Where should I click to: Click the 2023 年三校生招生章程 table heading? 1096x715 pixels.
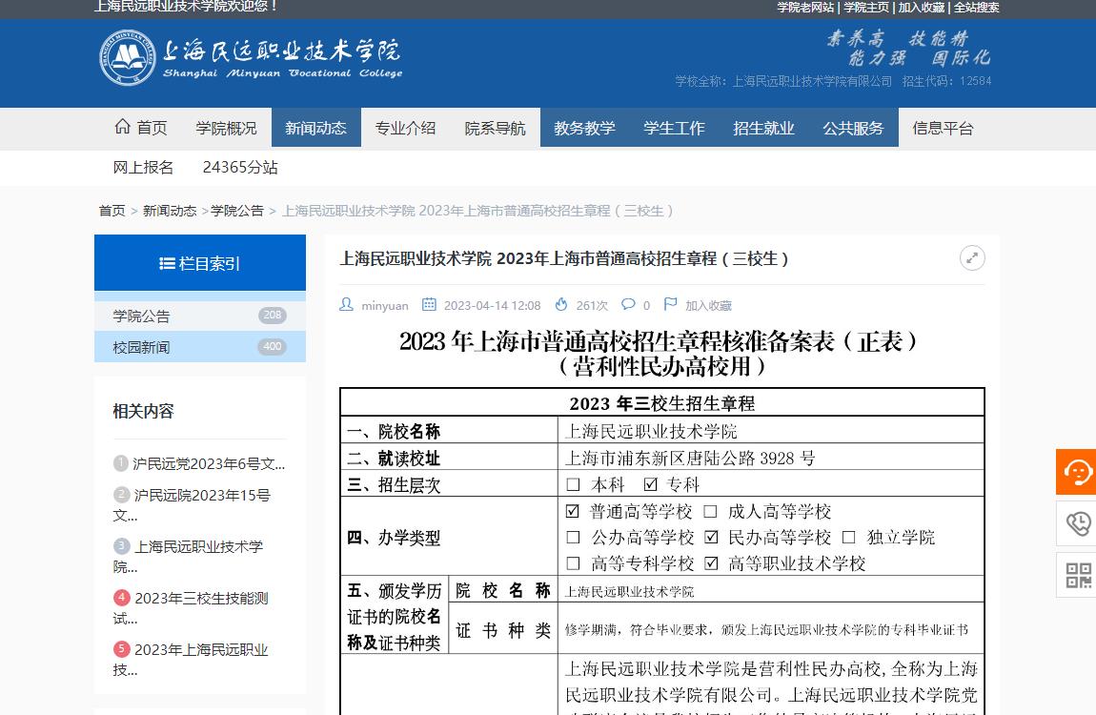coord(662,403)
